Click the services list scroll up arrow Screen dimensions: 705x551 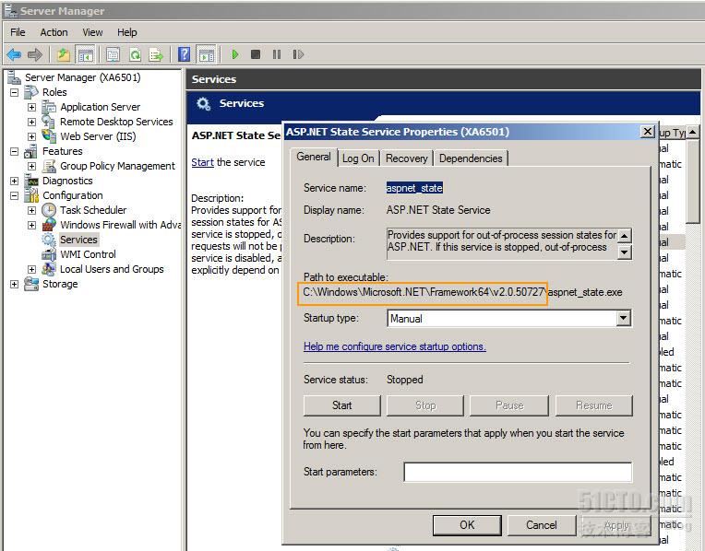click(x=692, y=132)
